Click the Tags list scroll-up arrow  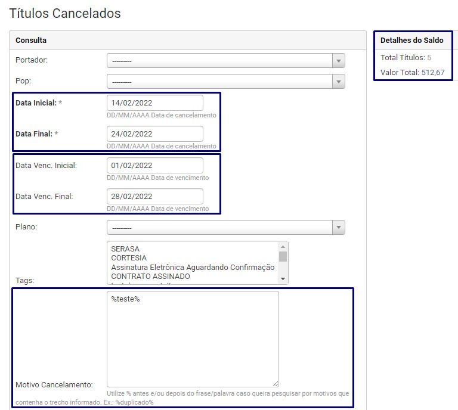(283, 246)
